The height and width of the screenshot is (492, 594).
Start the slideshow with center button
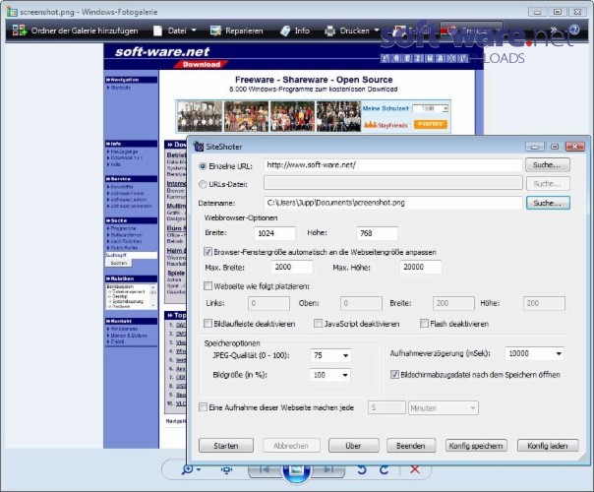[x=296, y=471]
